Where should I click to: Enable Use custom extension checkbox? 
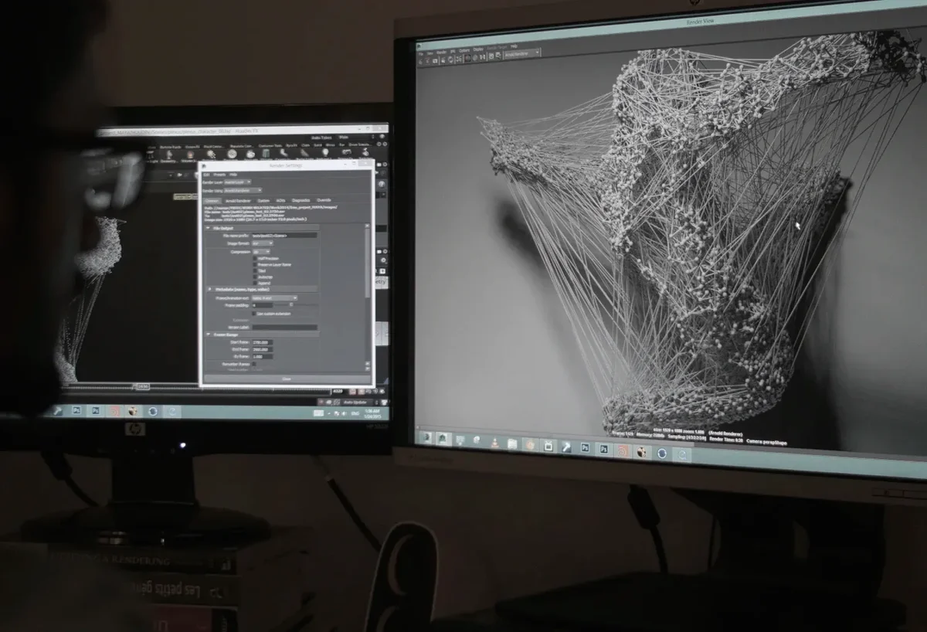[254, 314]
